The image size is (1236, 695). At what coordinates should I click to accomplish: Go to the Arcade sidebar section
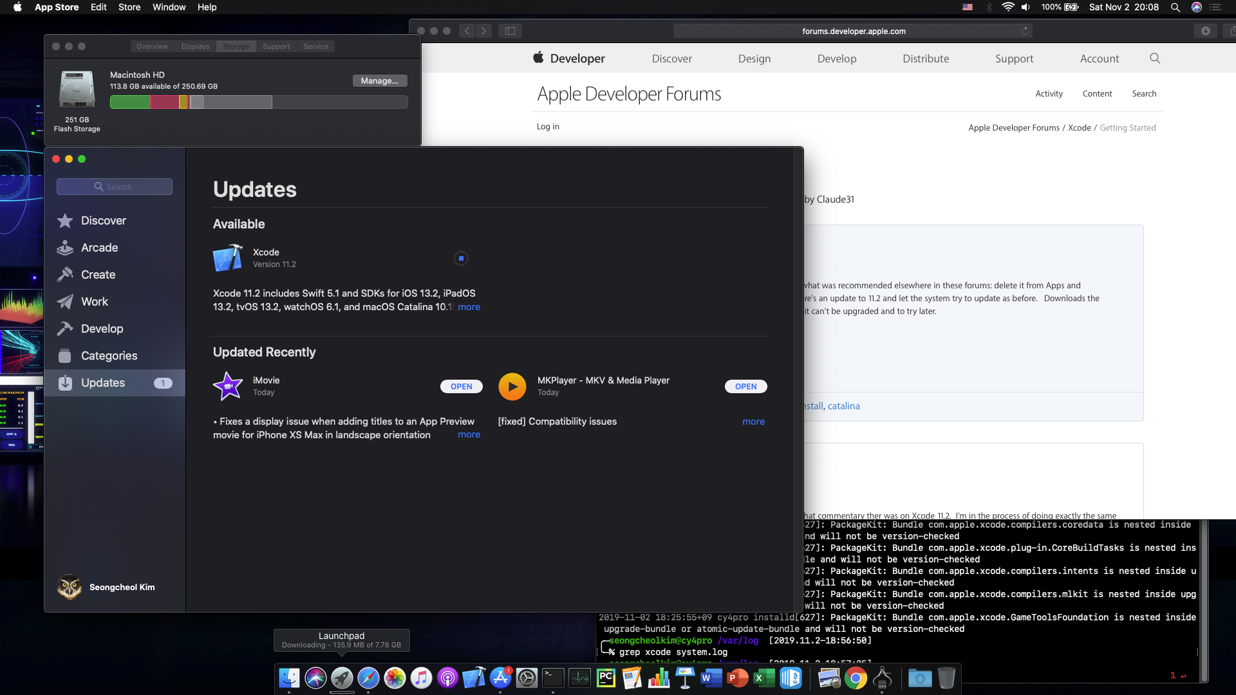pos(99,248)
